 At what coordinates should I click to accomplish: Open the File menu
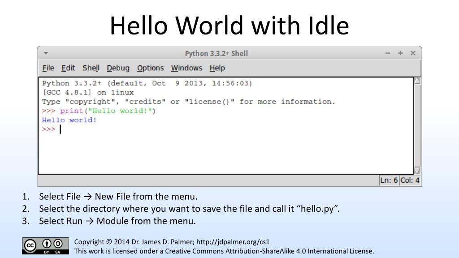tap(48, 68)
